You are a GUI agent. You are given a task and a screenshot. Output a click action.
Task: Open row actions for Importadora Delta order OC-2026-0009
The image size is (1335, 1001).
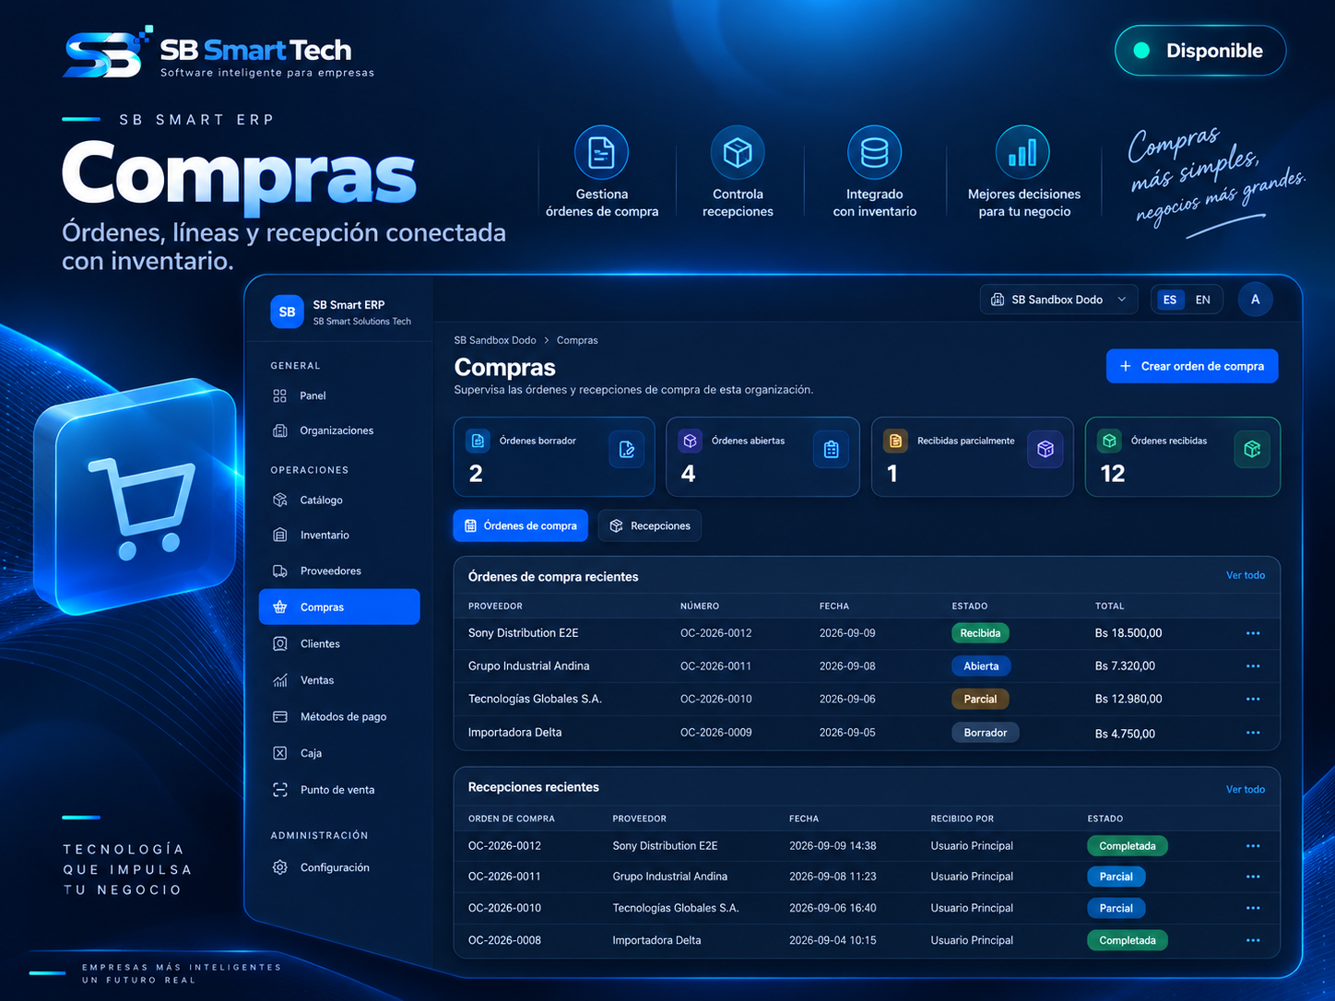(x=1253, y=733)
